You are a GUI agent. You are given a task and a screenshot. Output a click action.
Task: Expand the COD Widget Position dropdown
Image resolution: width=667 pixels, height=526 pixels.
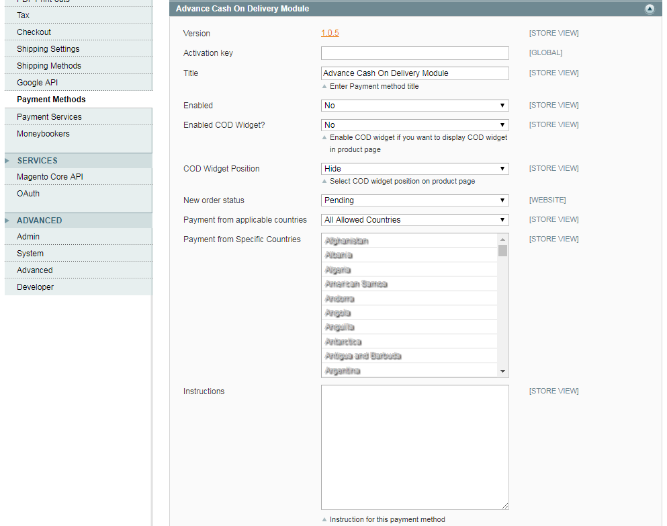(414, 169)
